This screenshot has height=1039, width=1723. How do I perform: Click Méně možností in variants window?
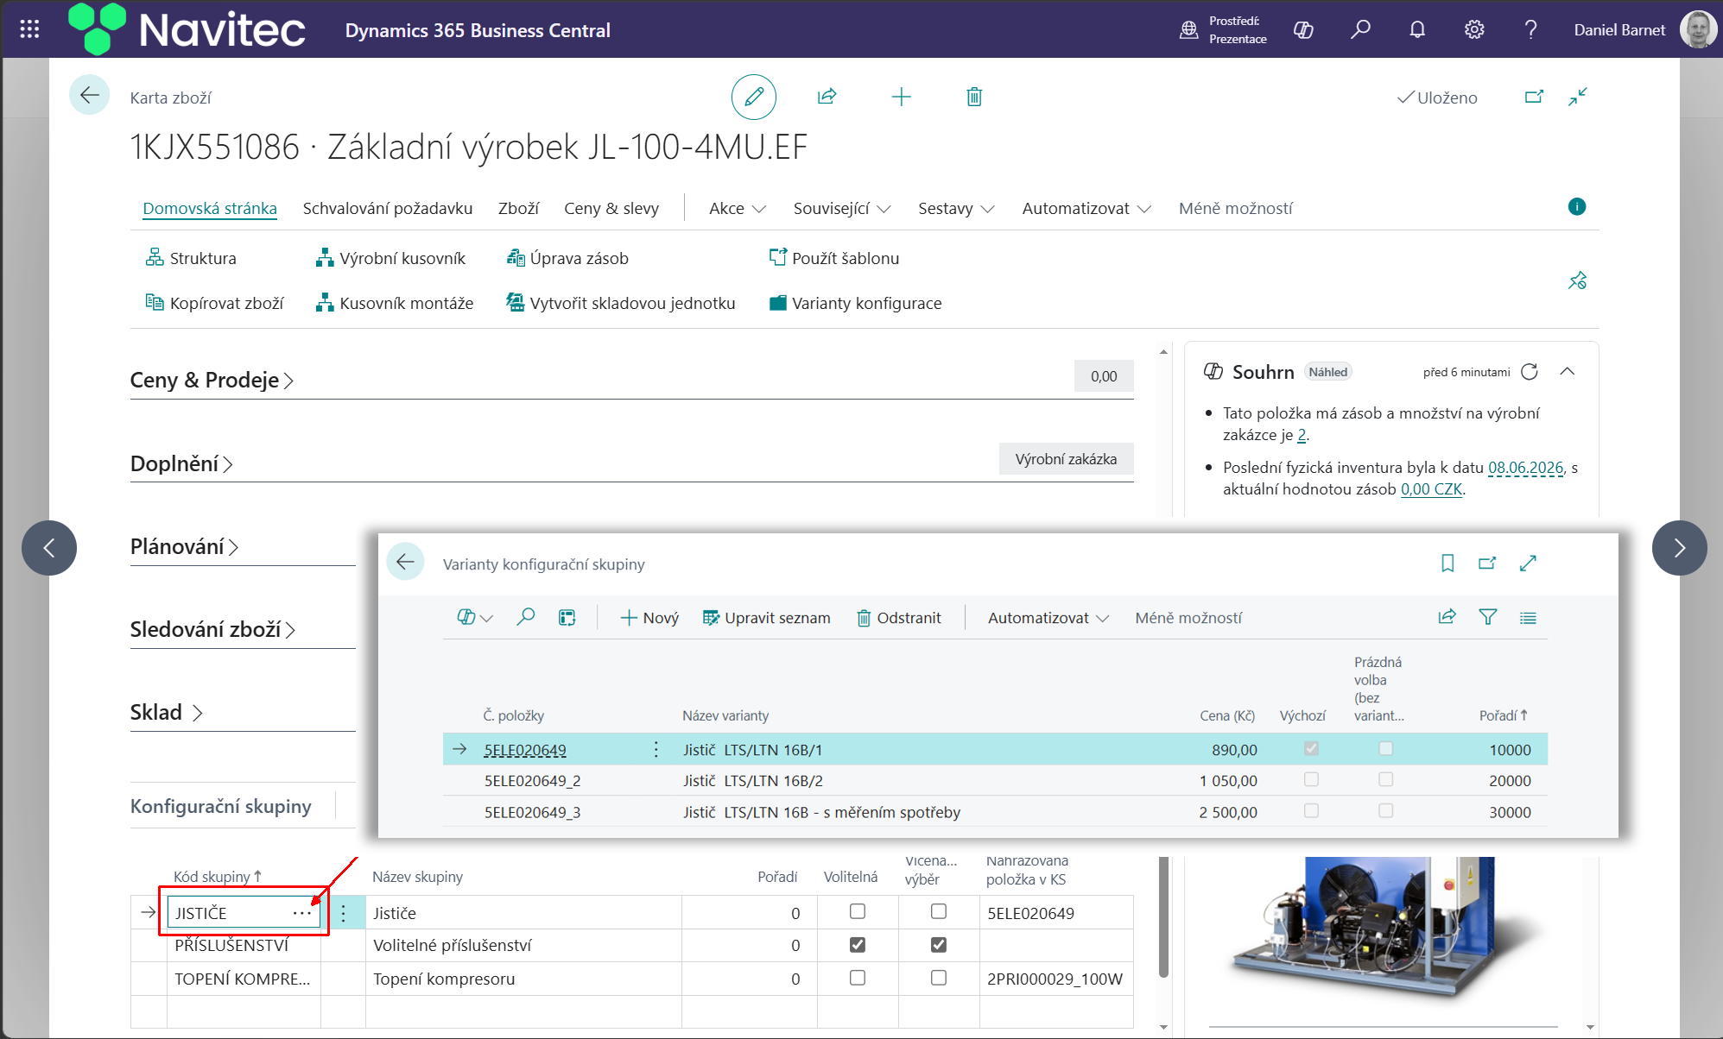tap(1188, 618)
